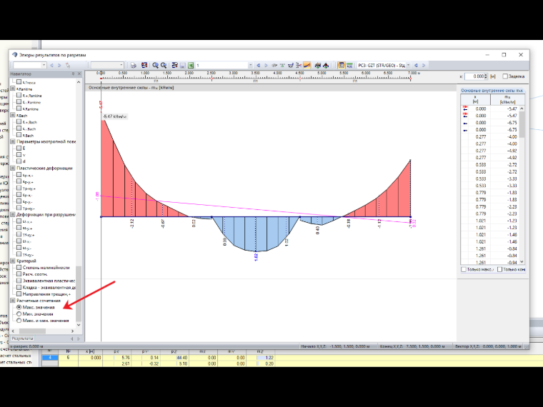Image resolution: width=543 pixels, height=407 pixels.
Task: Click the first magnifier zoom icon
Action: [156, 66]
